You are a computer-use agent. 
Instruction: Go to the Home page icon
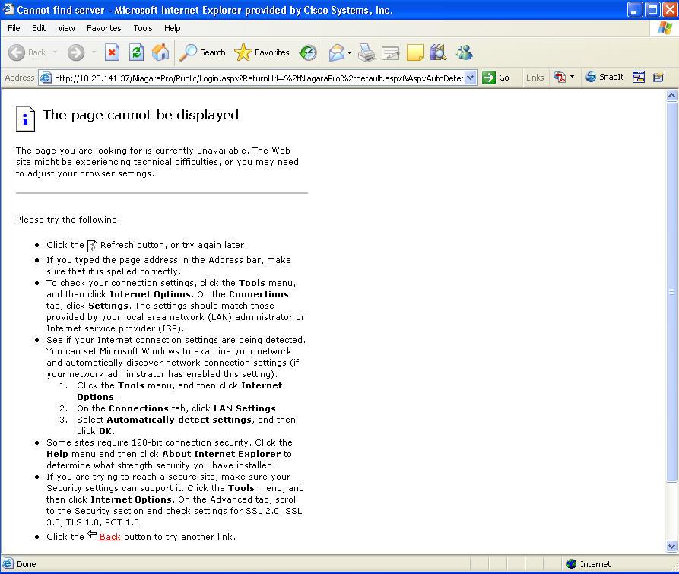(x=160, y=52)
